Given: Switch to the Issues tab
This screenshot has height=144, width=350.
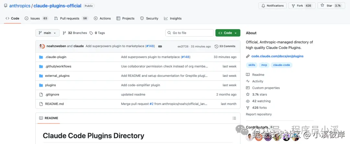Looking at the screenshot, I should click(36, 18).
